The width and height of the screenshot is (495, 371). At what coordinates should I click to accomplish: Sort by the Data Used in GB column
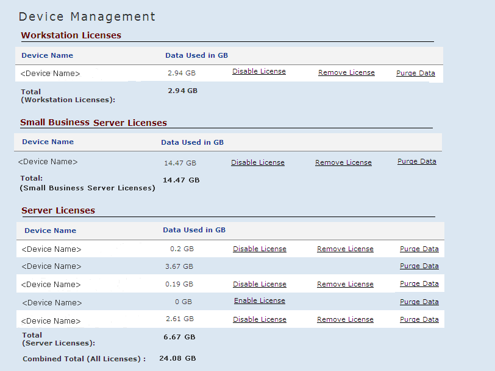196,55
